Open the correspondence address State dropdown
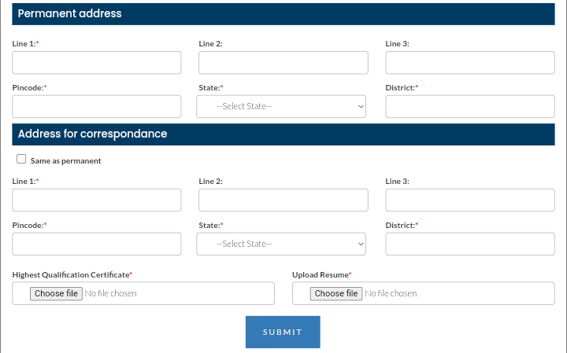Viewport: 567px width, 353px height. click(x=281, y=244)
